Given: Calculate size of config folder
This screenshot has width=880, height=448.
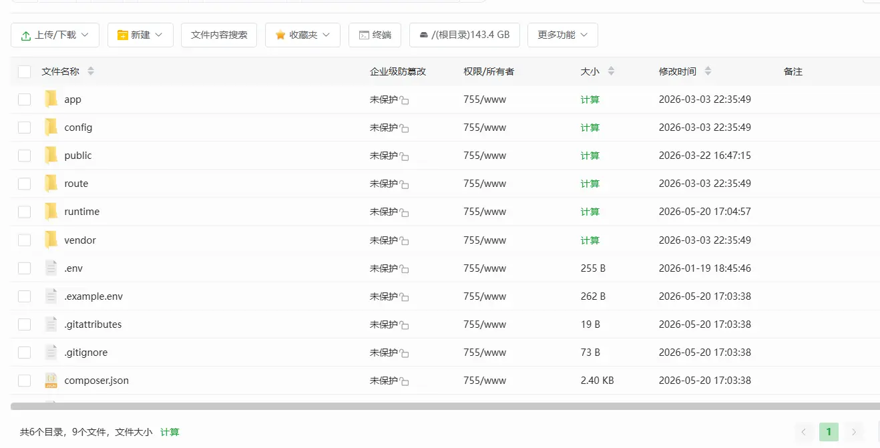Looking at the screenshot, I should point(590,128).
